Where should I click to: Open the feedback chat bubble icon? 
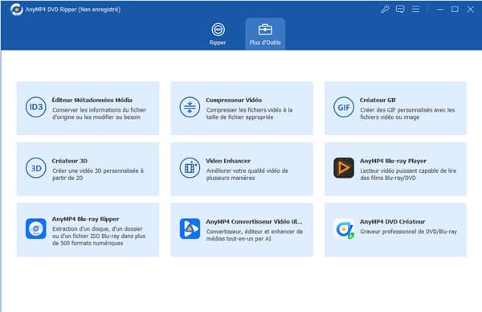pyautogui.click(x=400, y=9)
